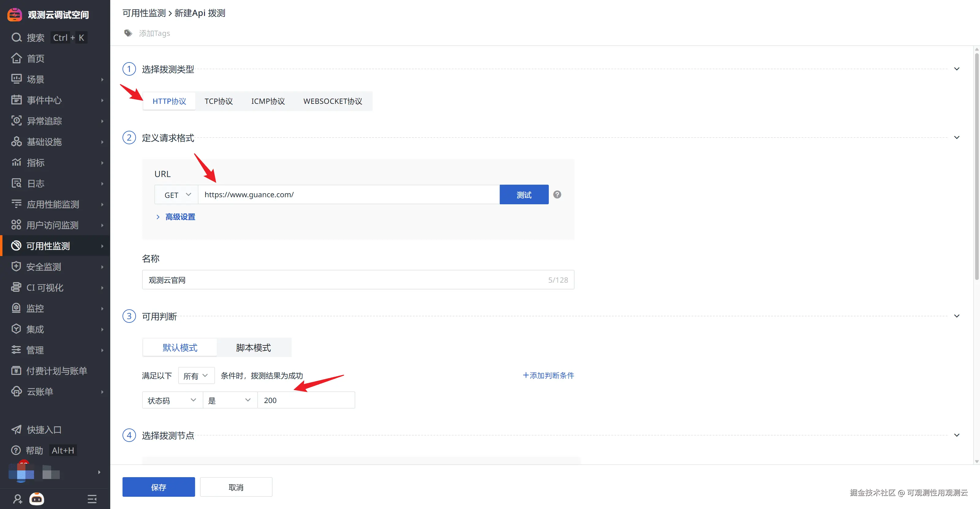Click the vertical scrollbar on the right

pos(976,168)
